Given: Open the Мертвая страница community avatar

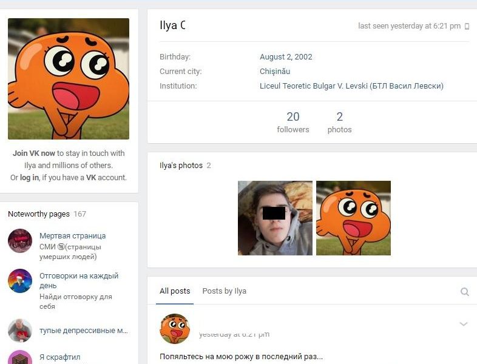Looking at the screenshot, I should pos(20,241).
